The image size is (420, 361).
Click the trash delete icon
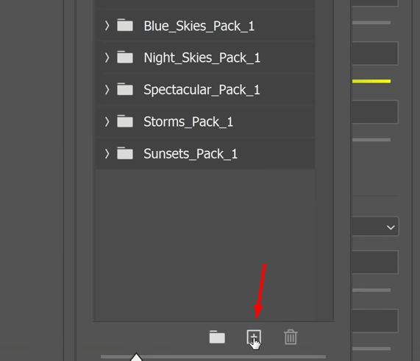coord(291,337)
